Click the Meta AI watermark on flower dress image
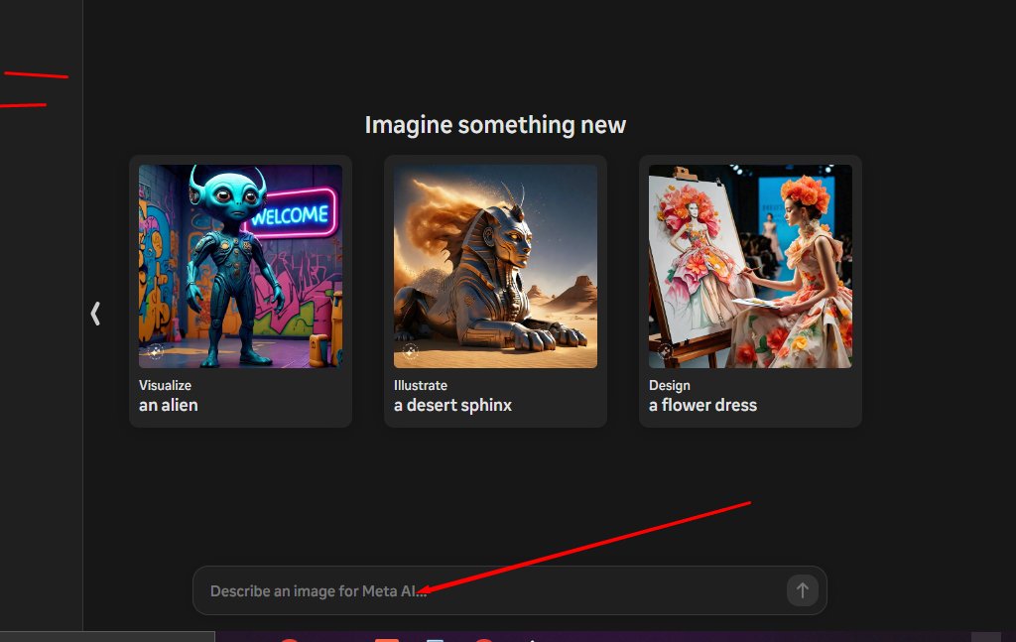This screenshot has height=642, width=1016. click(666, 351)
